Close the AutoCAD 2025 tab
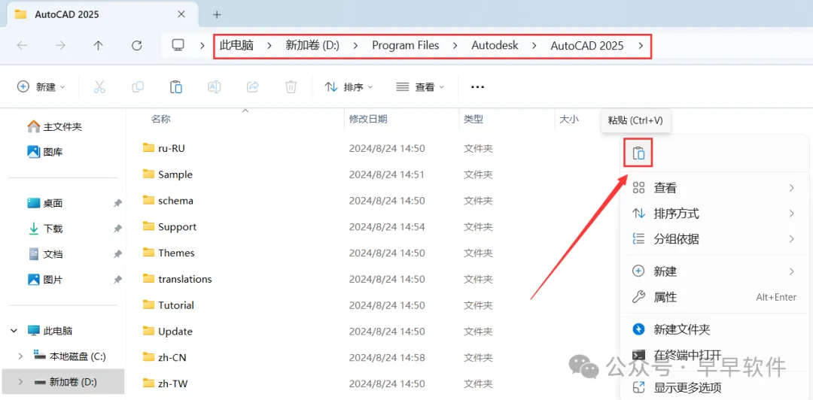Image resolution: width=813 pixels, height=400 pixels. [181, 14]
